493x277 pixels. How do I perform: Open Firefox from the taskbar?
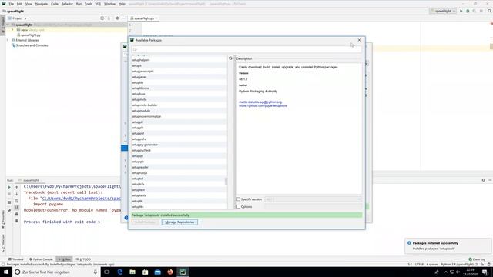(170, 272)
